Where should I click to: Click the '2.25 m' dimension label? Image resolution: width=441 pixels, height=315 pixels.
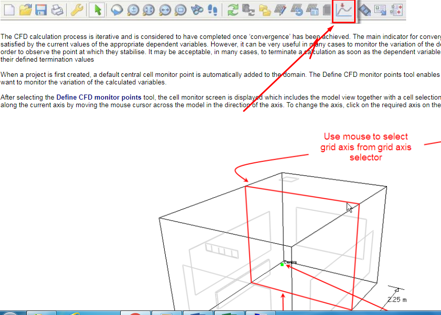click(x=397, y=299)
